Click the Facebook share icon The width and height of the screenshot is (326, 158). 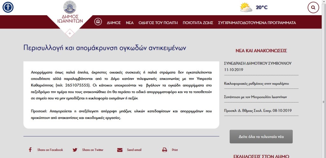tap(30, 150)
